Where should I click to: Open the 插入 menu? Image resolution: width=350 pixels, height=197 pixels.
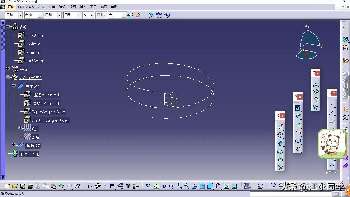click(83, 7)
